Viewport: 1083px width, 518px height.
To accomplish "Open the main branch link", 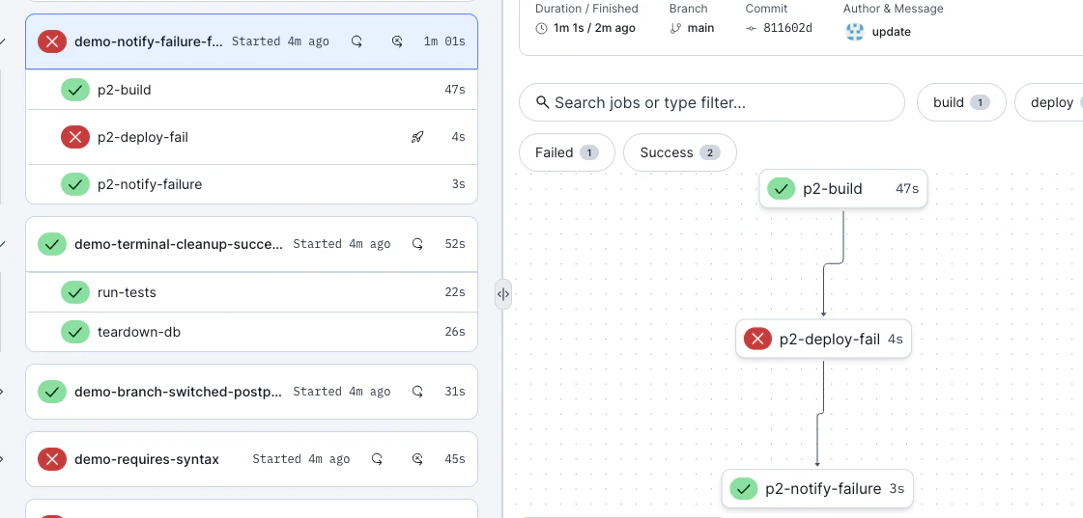I will tap(700, 28).
